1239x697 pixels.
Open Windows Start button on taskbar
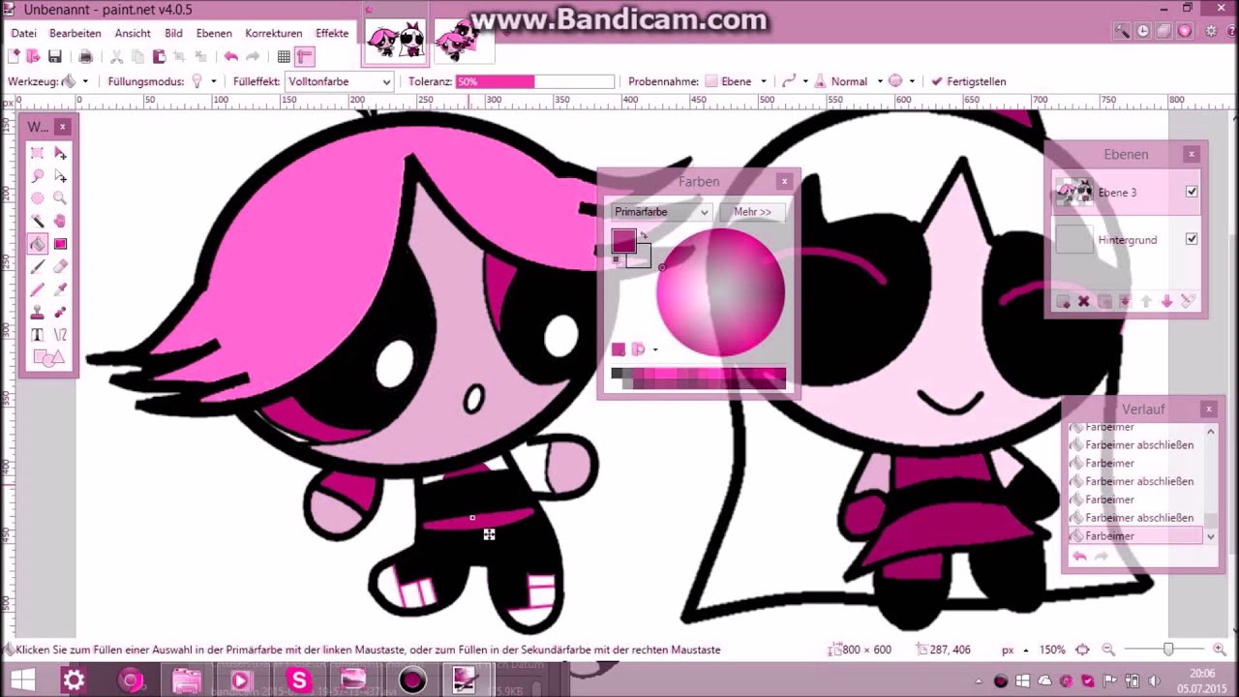(22, 681)
